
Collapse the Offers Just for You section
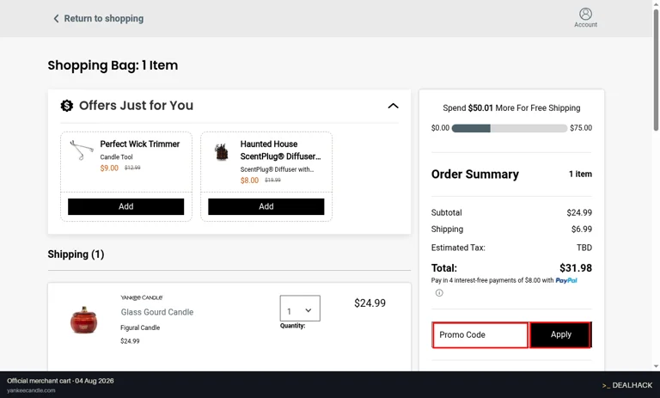tap(393, 106)
